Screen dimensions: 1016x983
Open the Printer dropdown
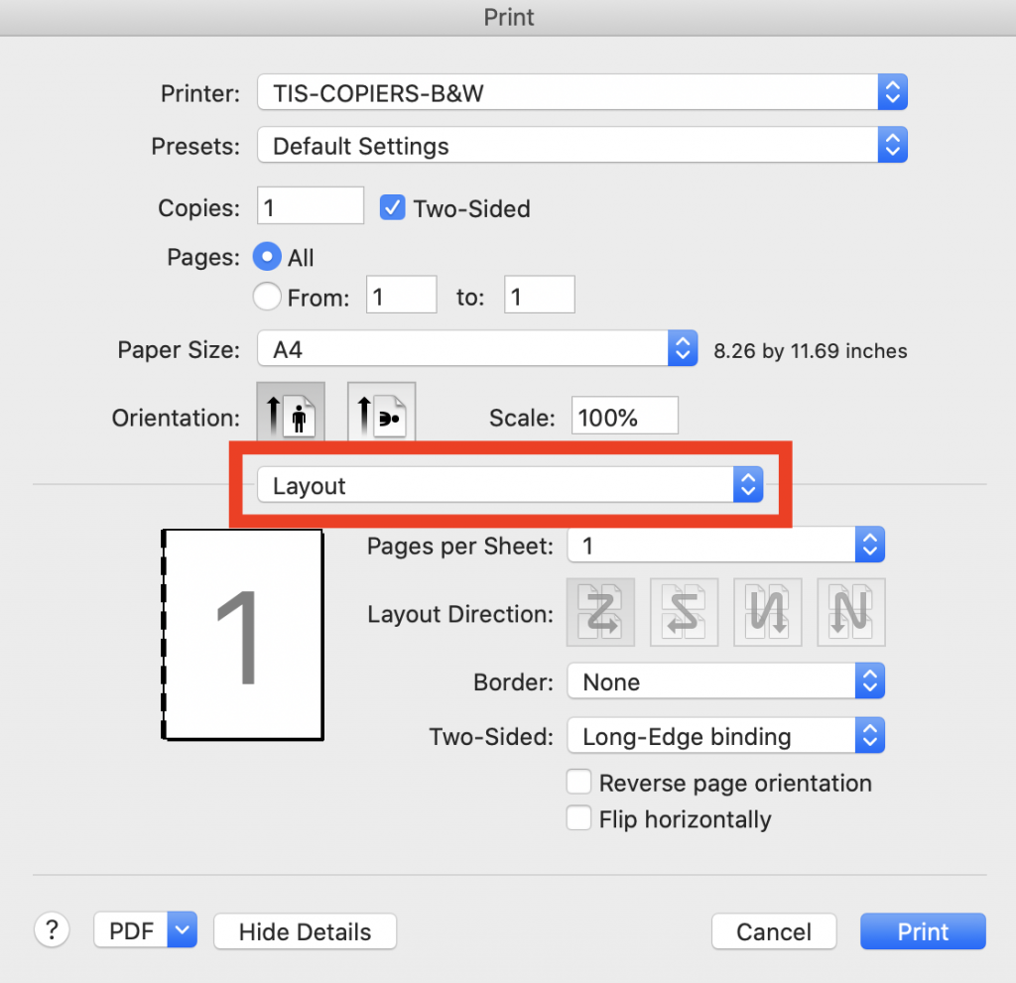tap(582, 94)
